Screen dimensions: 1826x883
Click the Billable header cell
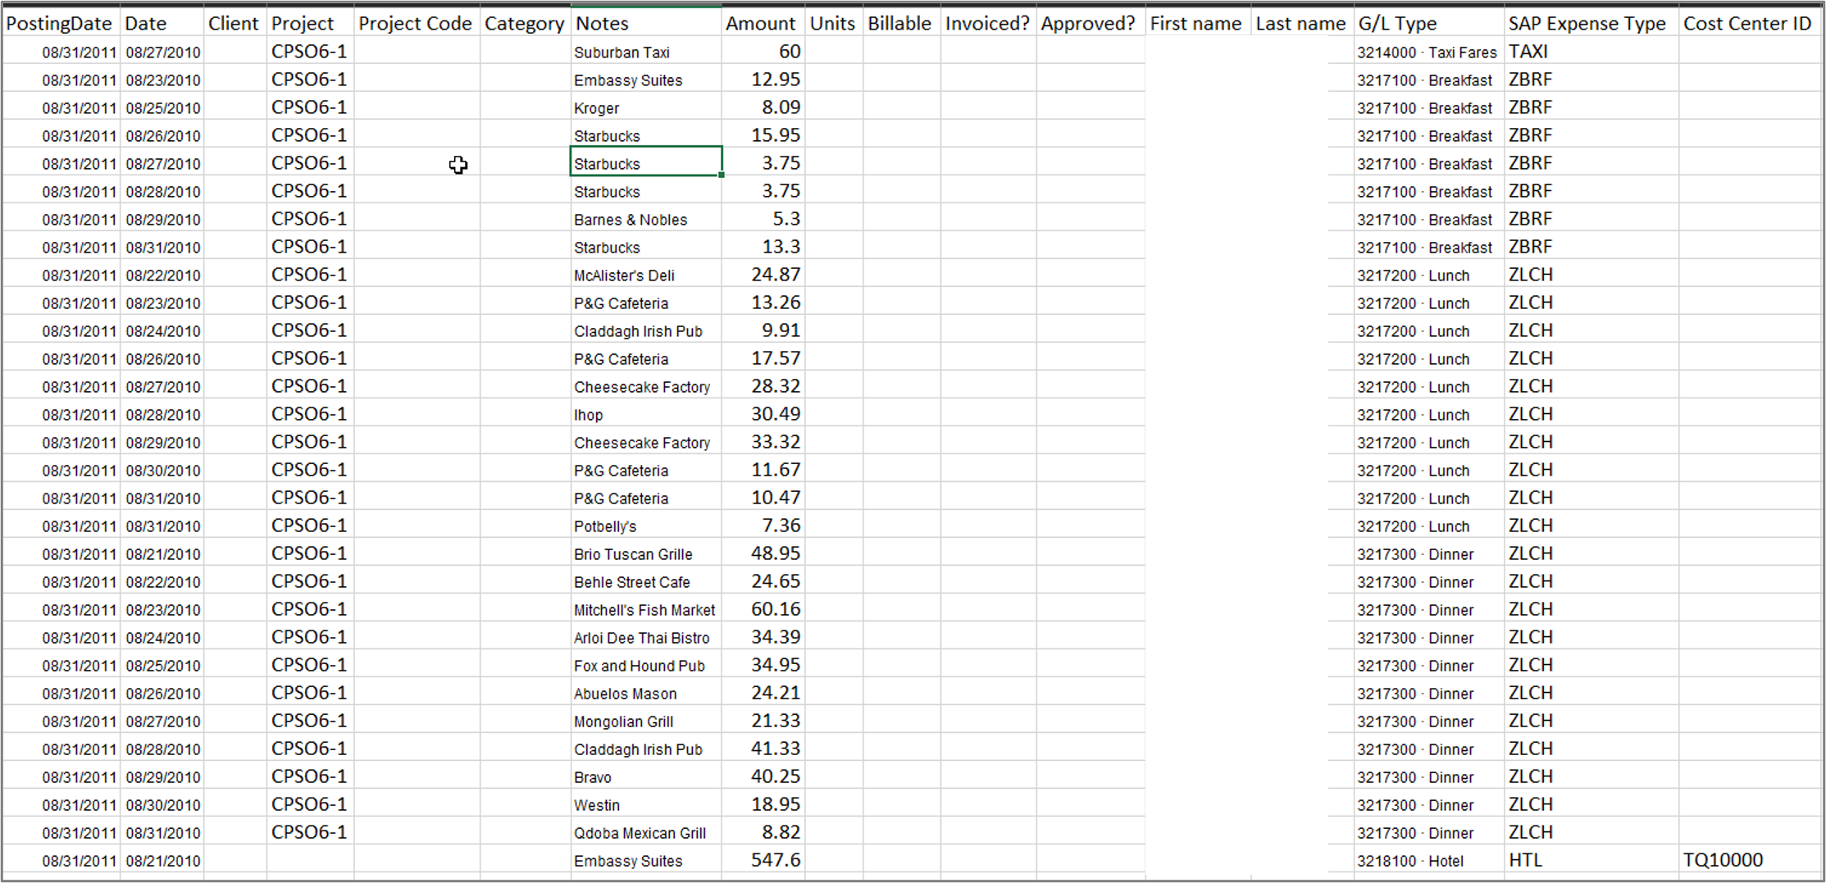[x=902, y=24]
